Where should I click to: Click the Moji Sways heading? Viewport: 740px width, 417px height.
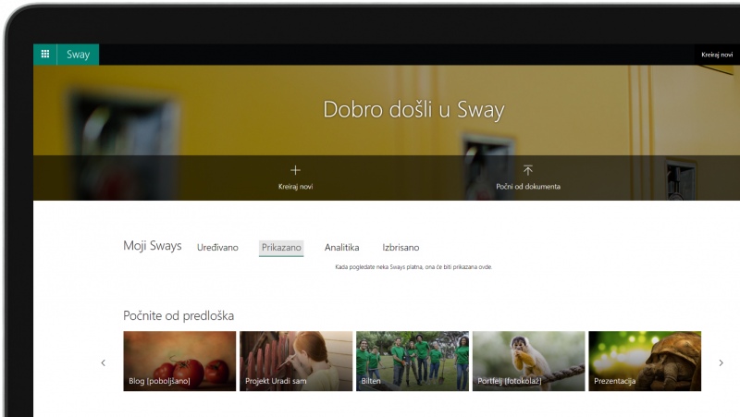click(x=153, y=246)
